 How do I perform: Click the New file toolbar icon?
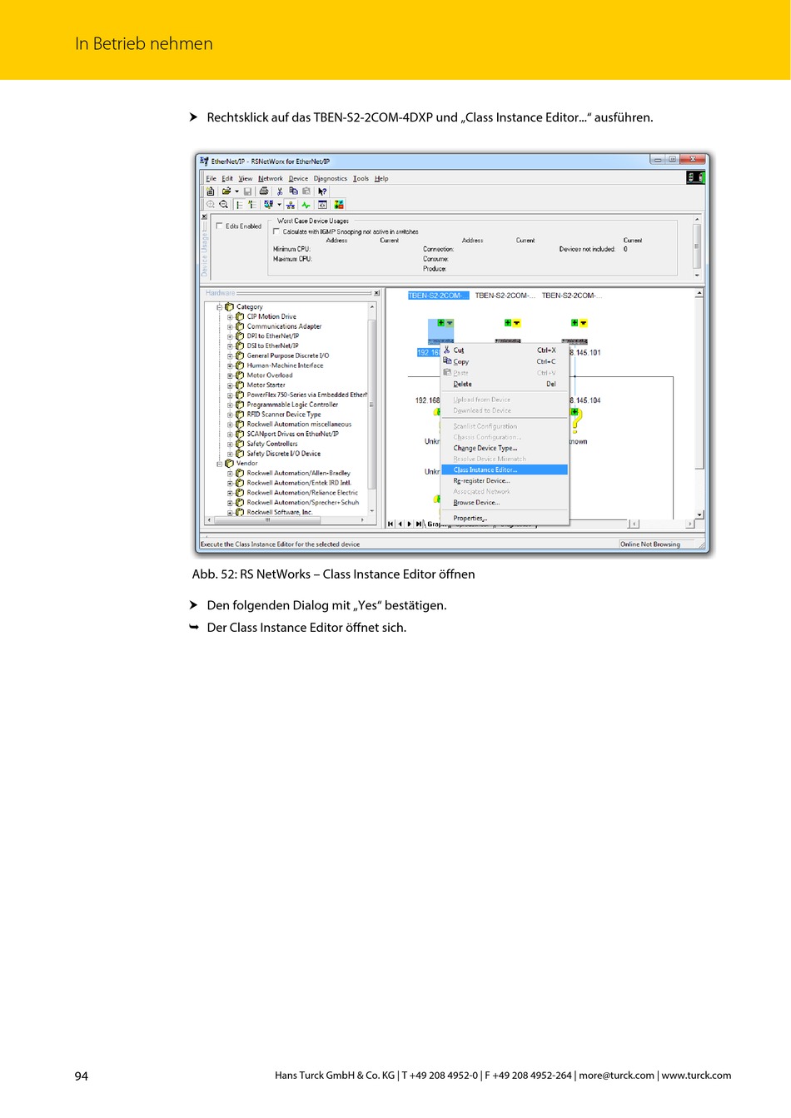click(211, 191)
